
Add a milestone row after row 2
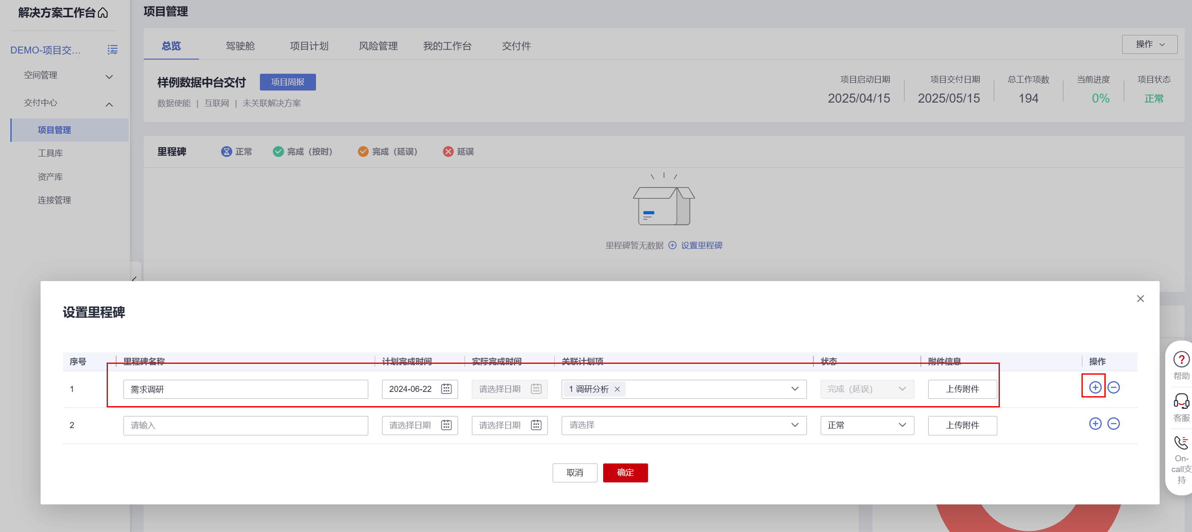point(1095,423)
